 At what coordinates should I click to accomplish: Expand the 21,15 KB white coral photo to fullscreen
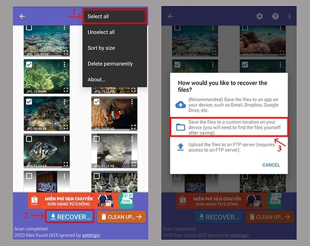(x=133, y=164)
